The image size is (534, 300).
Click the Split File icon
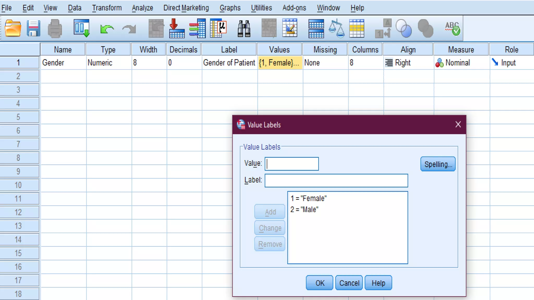(316, 28)
